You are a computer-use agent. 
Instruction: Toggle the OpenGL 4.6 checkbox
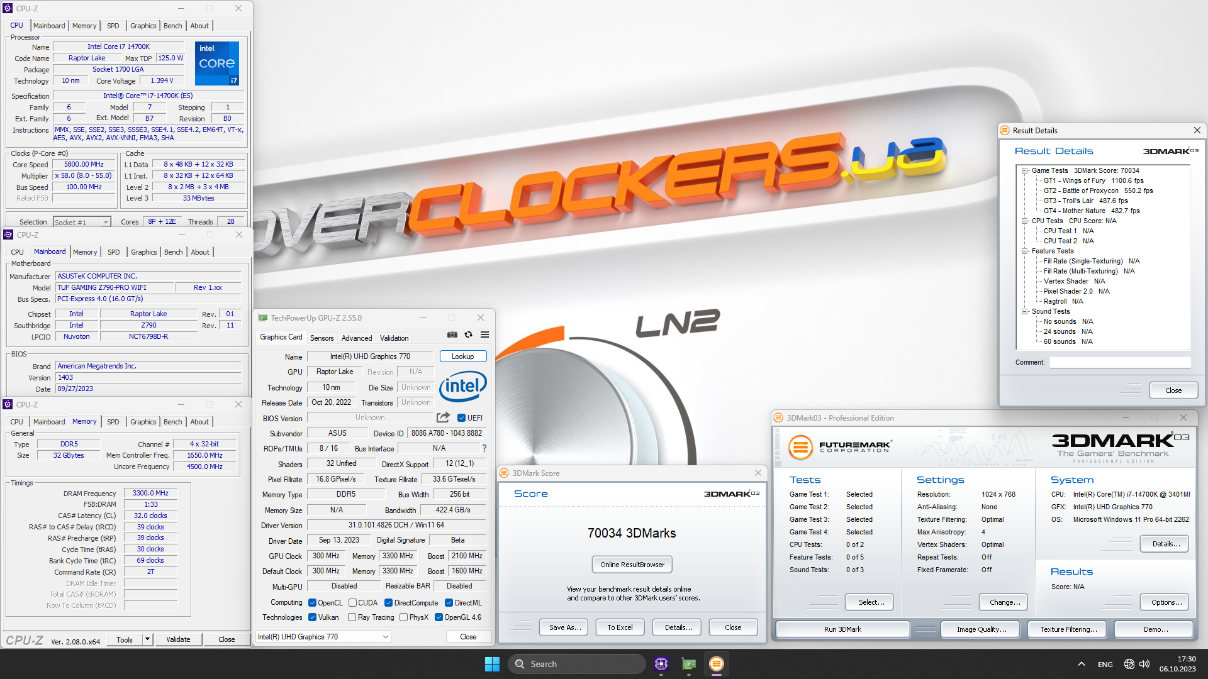pyautogui.click(x=439, y=617)
